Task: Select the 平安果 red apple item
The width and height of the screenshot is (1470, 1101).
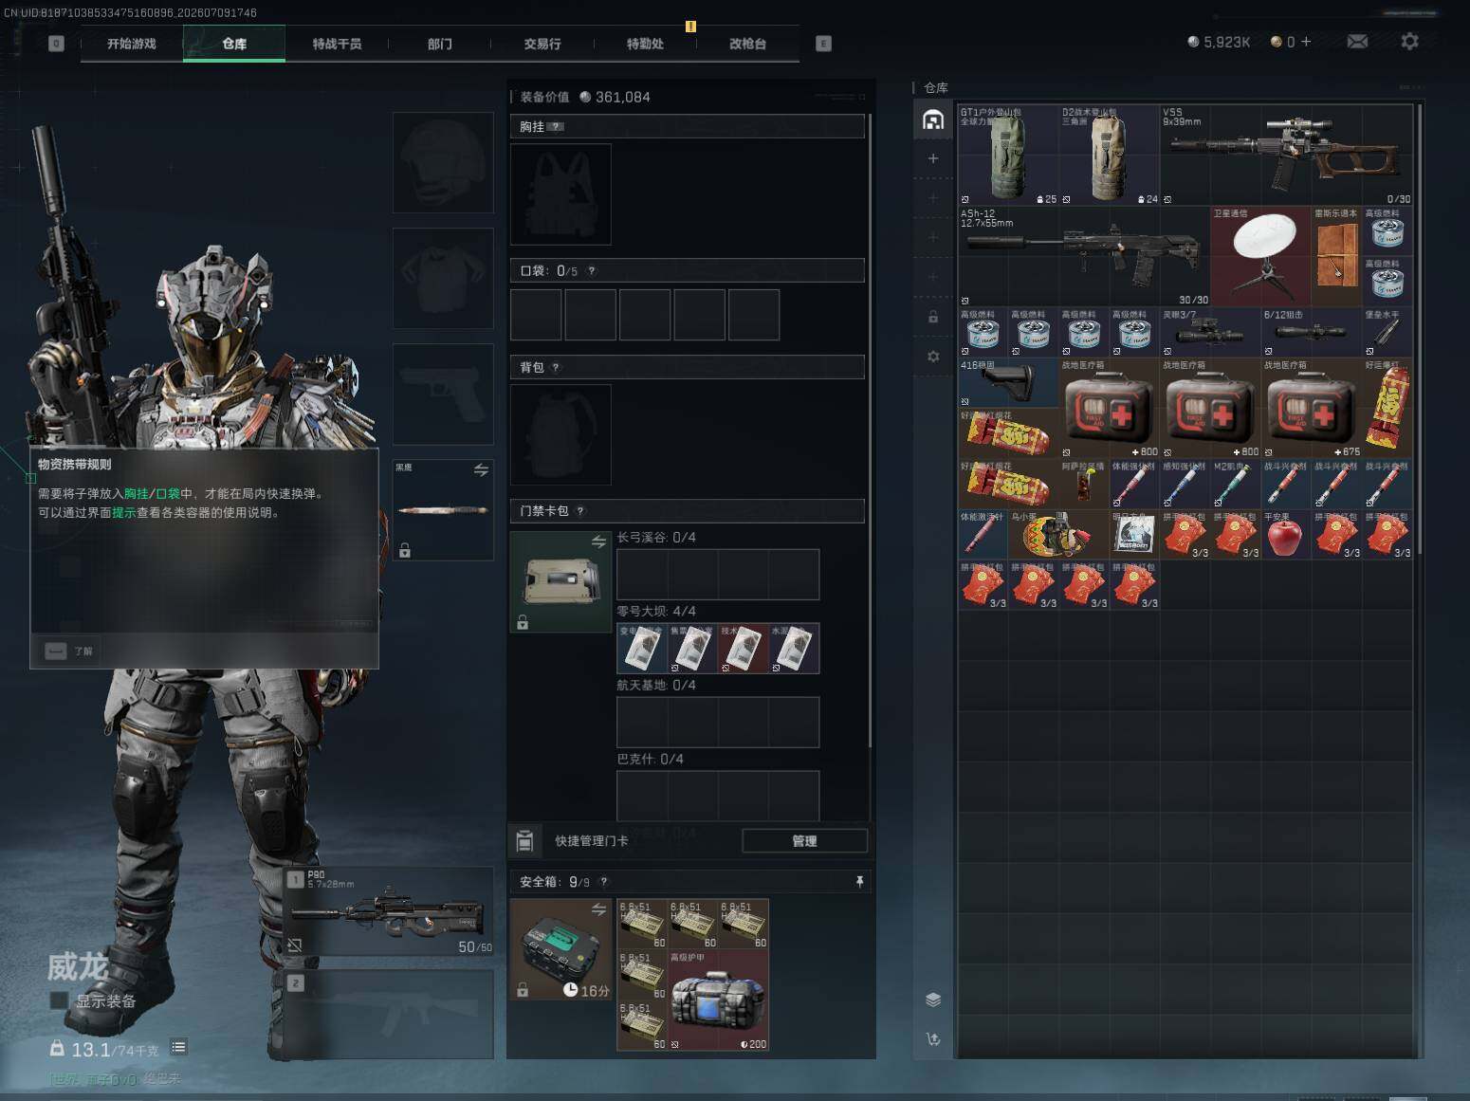Action: 1286,535
